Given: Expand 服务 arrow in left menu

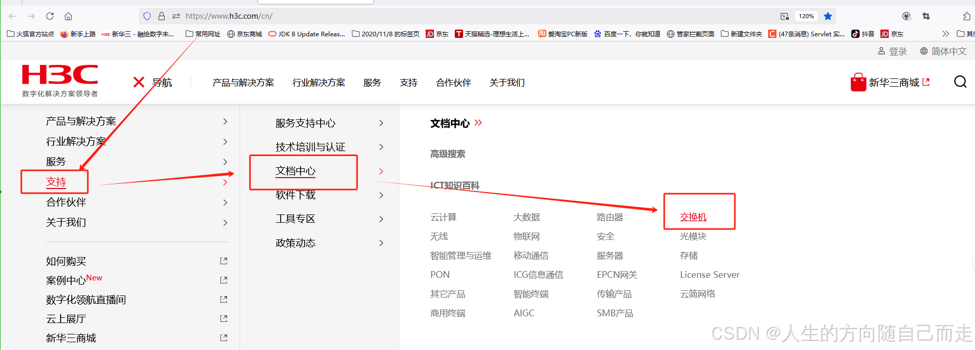Looking at the screenshot, I should click(x=225, y=162).
